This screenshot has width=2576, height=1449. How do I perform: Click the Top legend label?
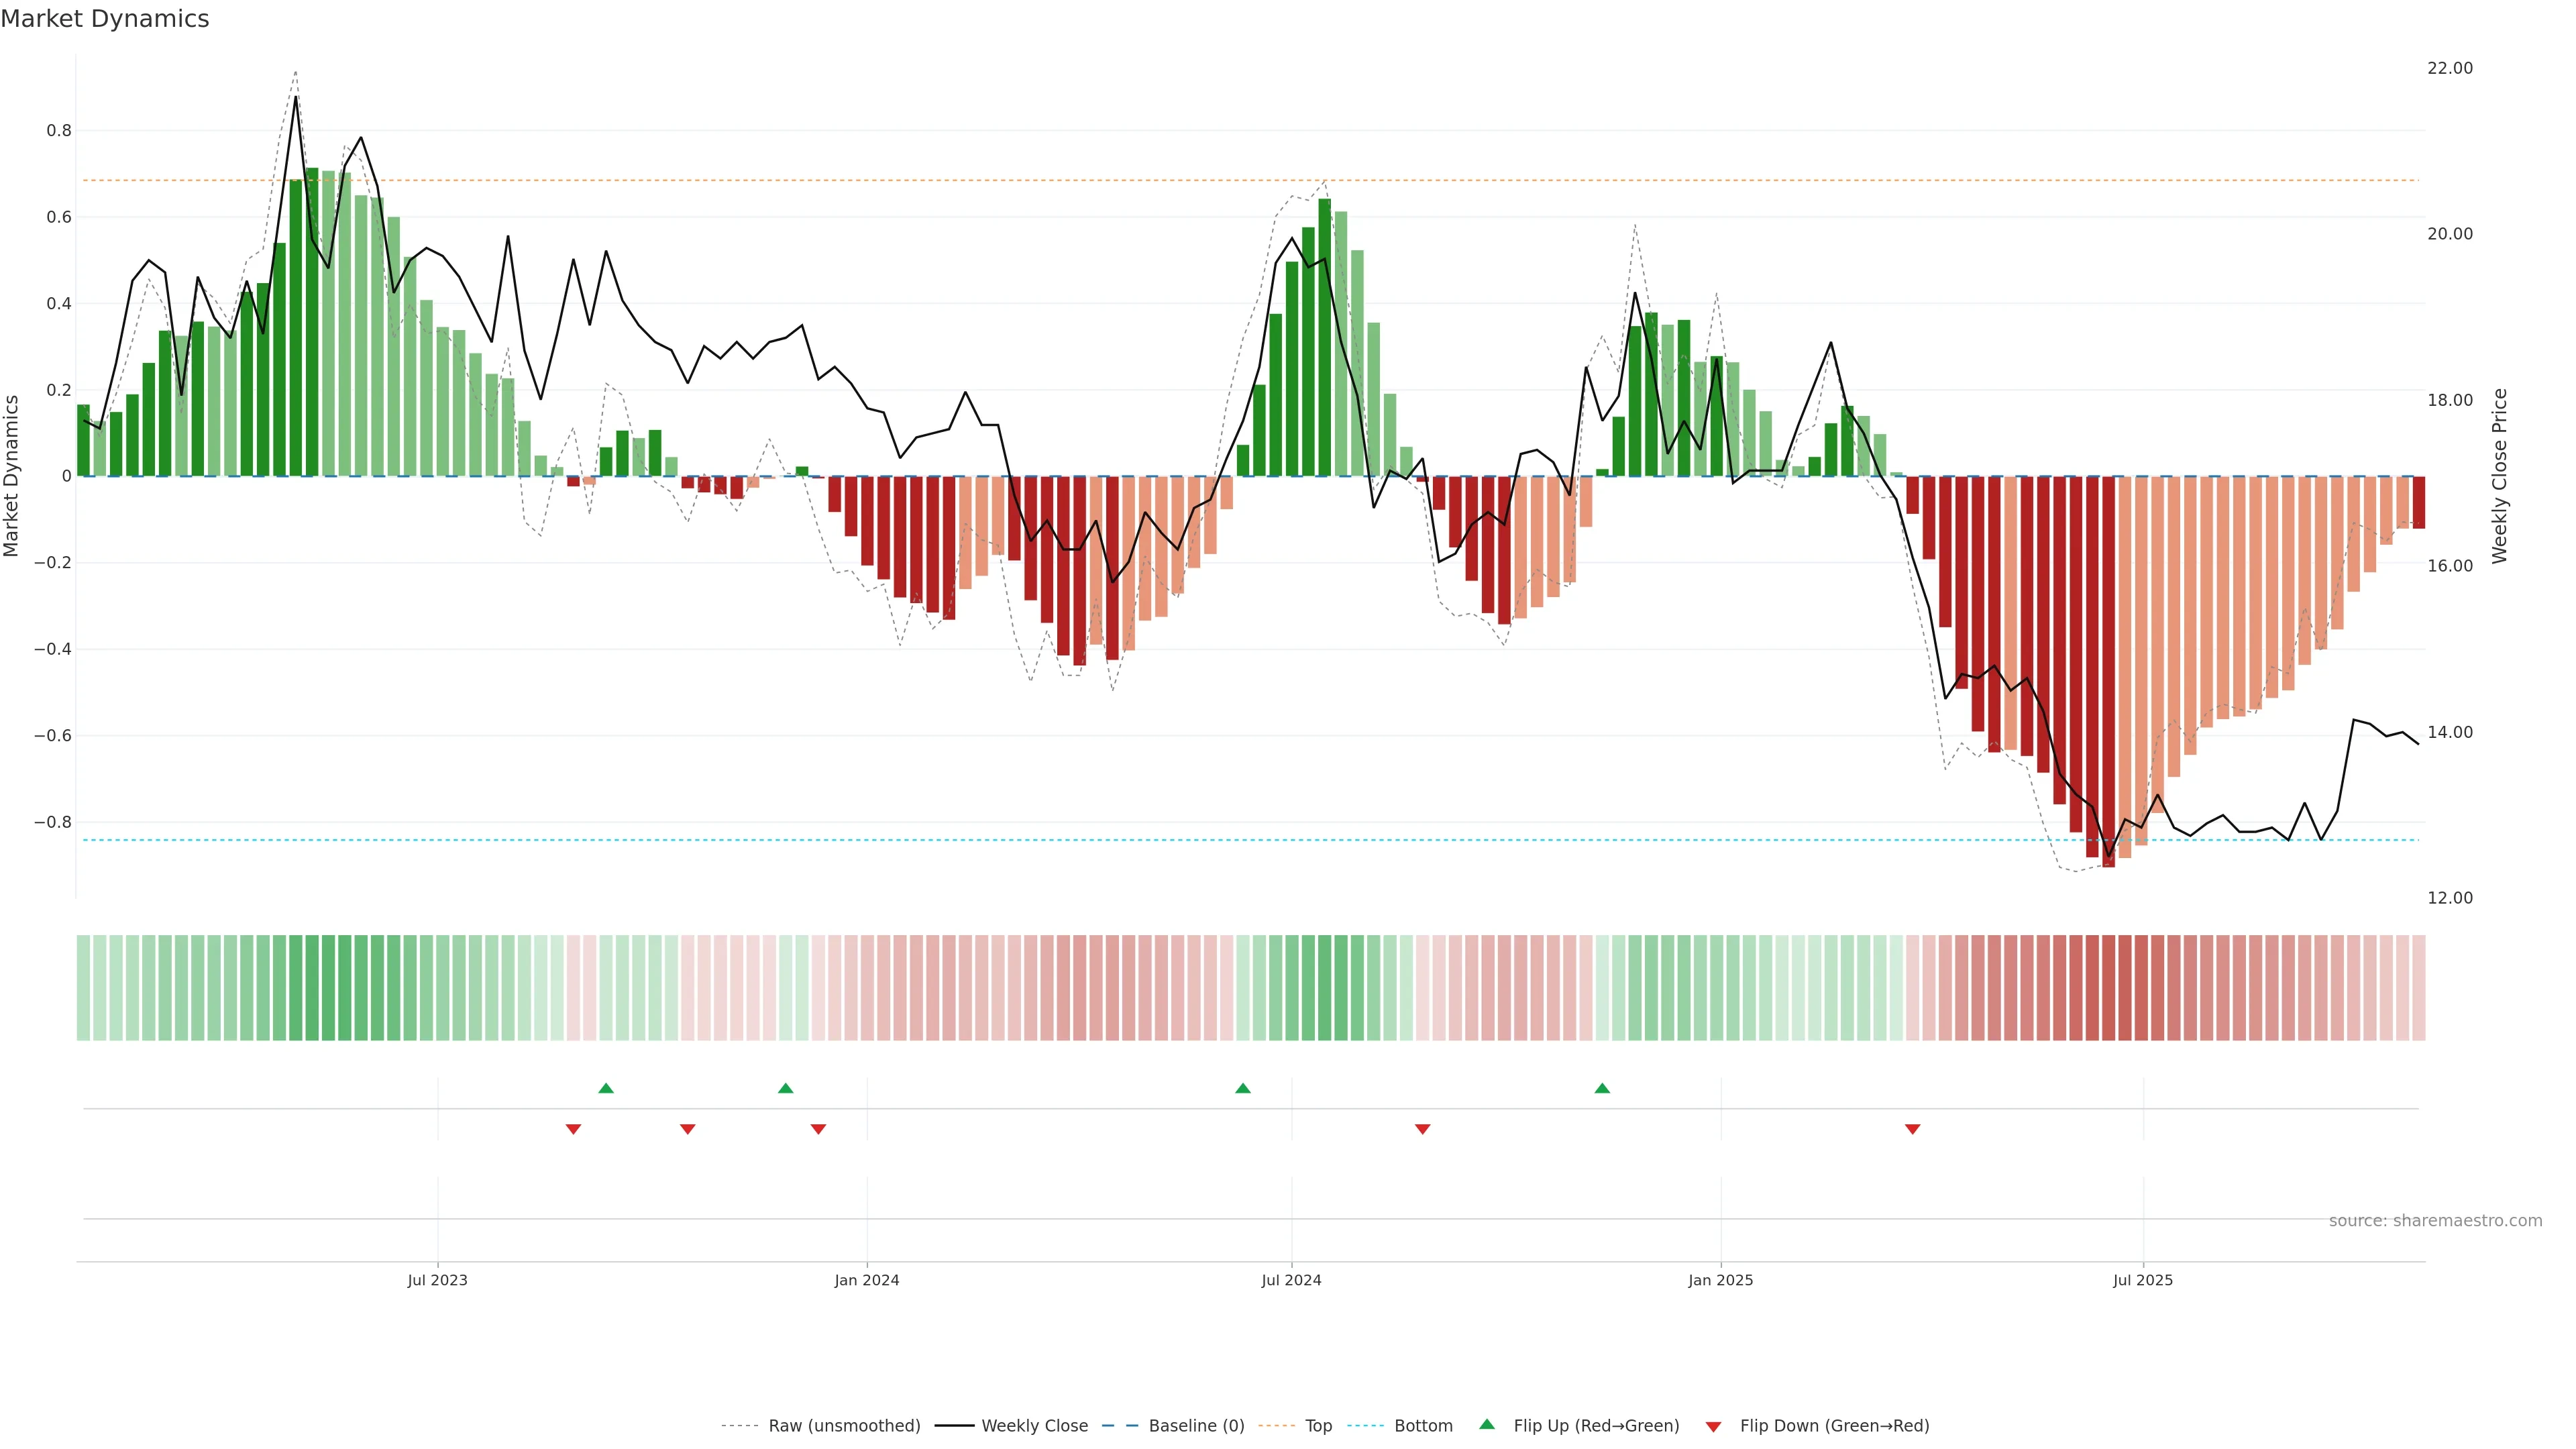[1318, 1426]
